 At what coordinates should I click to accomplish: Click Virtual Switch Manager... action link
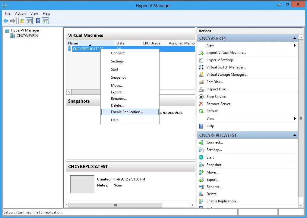pyautogui.click(x=226, y=67)
